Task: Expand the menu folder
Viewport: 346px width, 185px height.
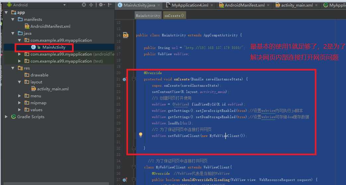Action: (x=20, y=96)
